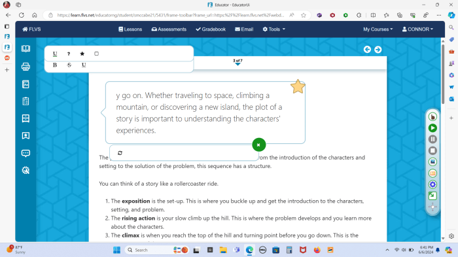Image resolution: width=458 pixels, height=257 pixels.
Task: Open the Gradebook menu item
Action: 211,29
